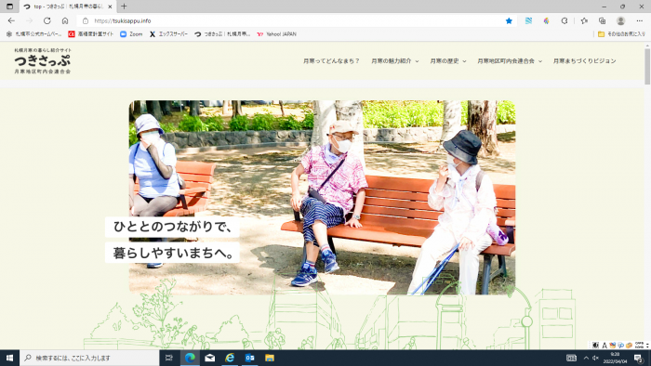Open the Mail app in taskbar
The image size is (651, 366).
209,358
